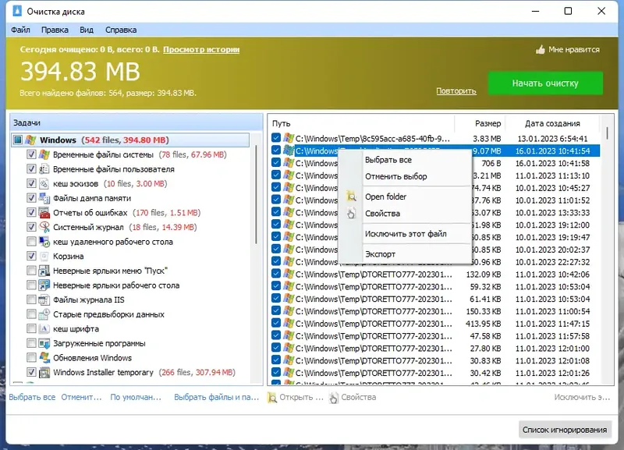Choose Отменить выбор in the context menu
The width and height of the screenshot is (624, 450).
pos(405,177)
